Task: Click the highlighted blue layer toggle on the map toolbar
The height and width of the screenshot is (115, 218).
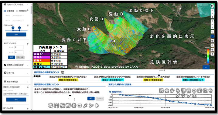Action: (x=212, y=36)
